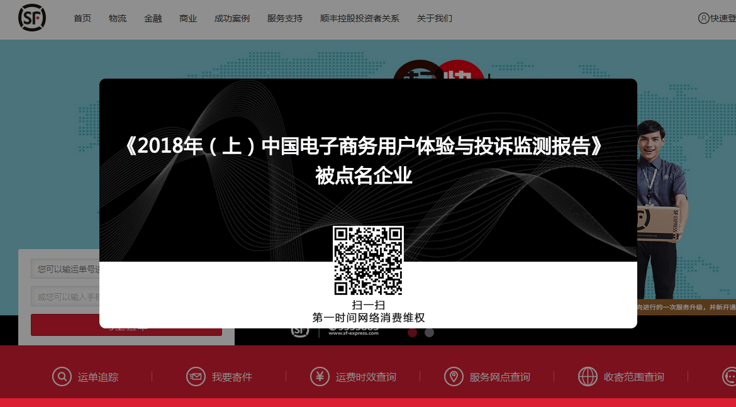The height and width of the screenshot is (407, 736).
Task: Open the 服务支持 menu
Action: coord(285,18)
